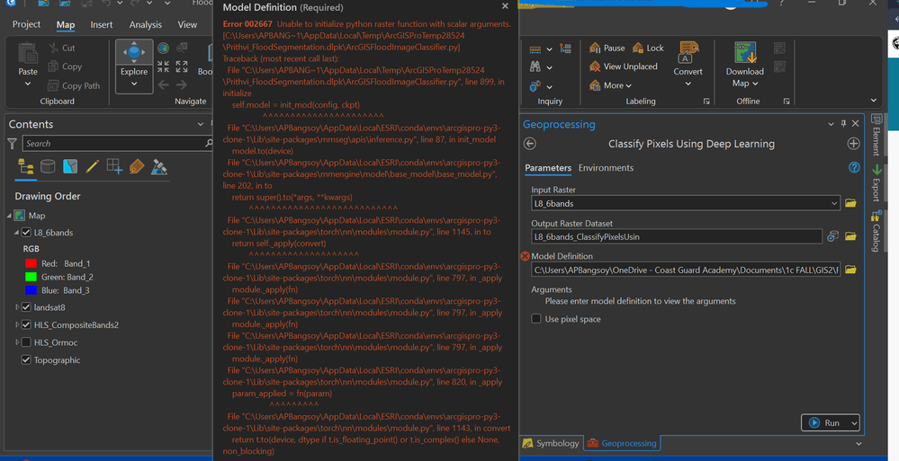Open the Project ribbon tab
The width and height of the screenshot is (899, 461).
[x=26, y=24]
